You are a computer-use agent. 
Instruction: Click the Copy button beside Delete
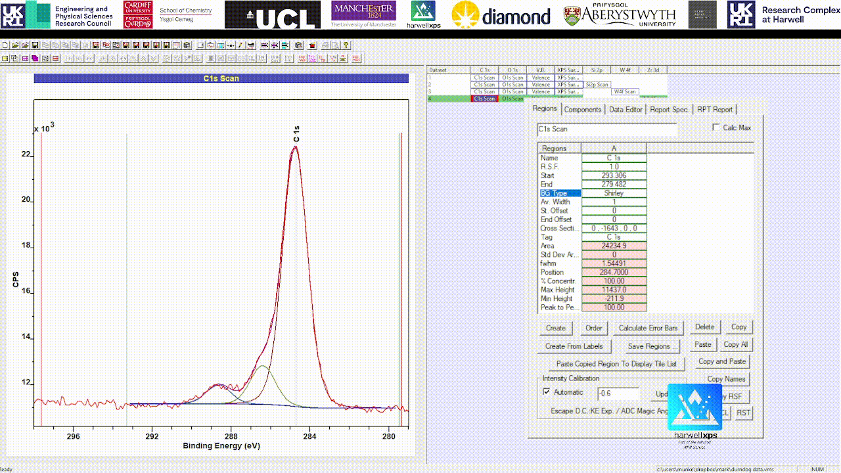739,327
